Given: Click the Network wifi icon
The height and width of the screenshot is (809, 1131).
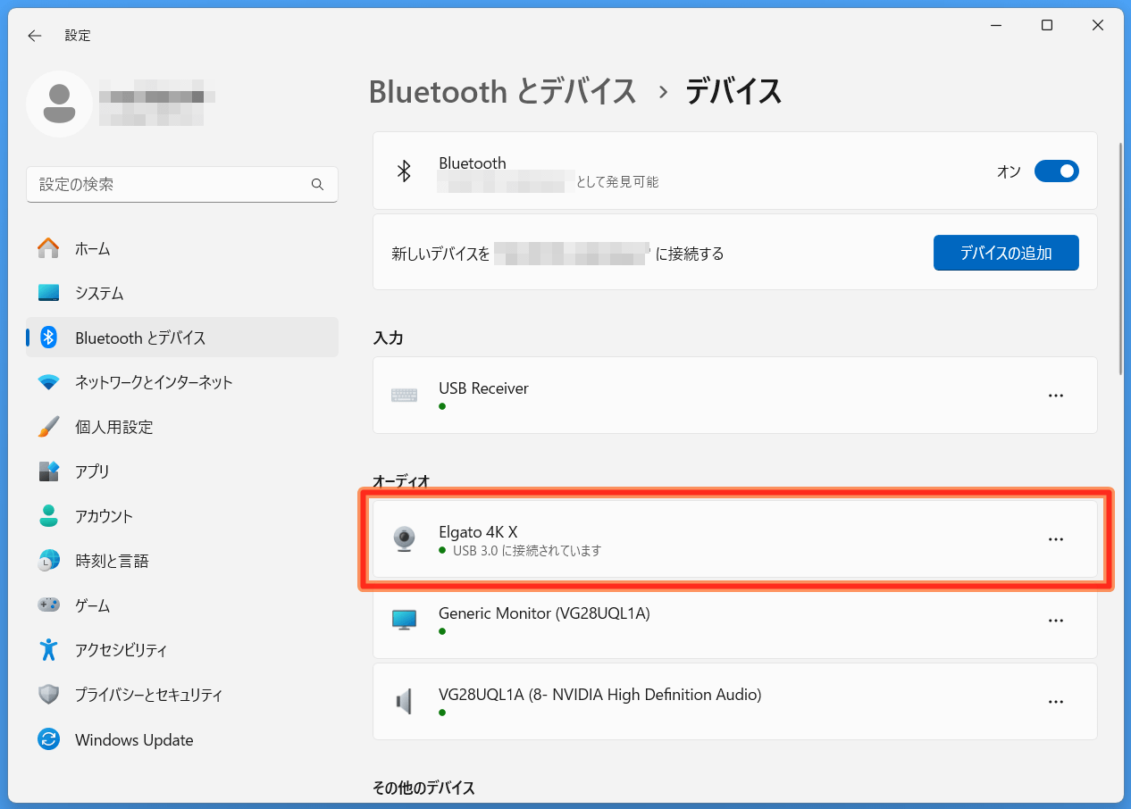Looking at the screenshot, I should 48,382.
